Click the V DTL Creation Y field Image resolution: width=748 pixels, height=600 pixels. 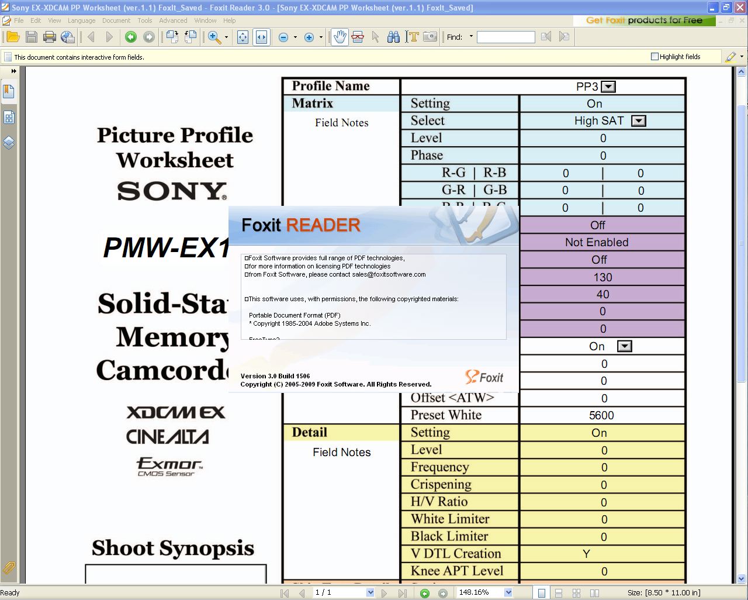coord(602,554)
